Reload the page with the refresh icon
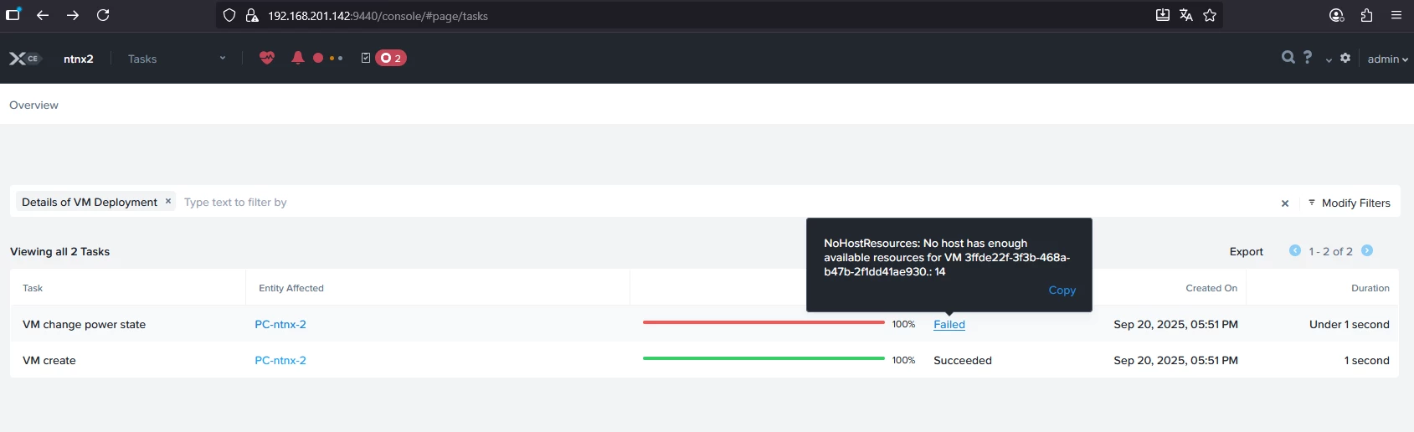1414x432 pixels. (x=103, y=15)
